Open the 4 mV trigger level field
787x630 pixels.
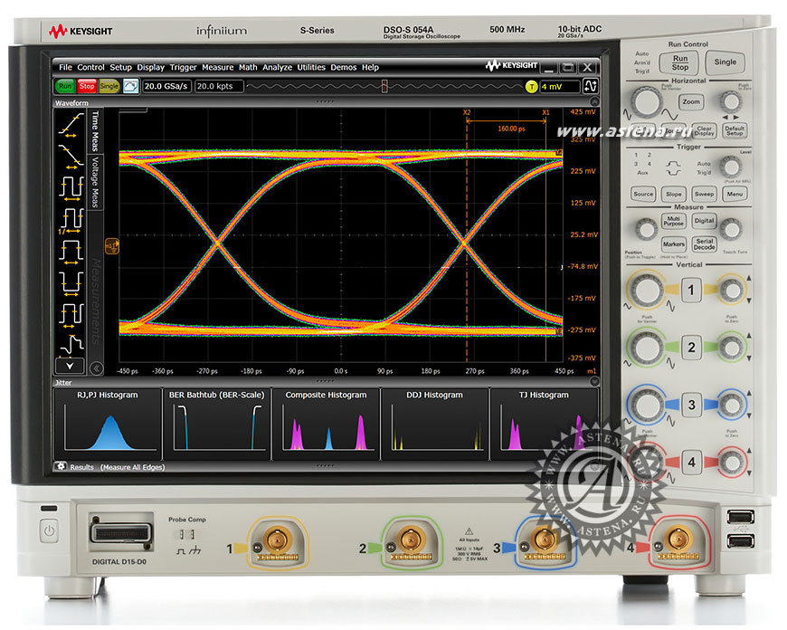pos(559,87)
